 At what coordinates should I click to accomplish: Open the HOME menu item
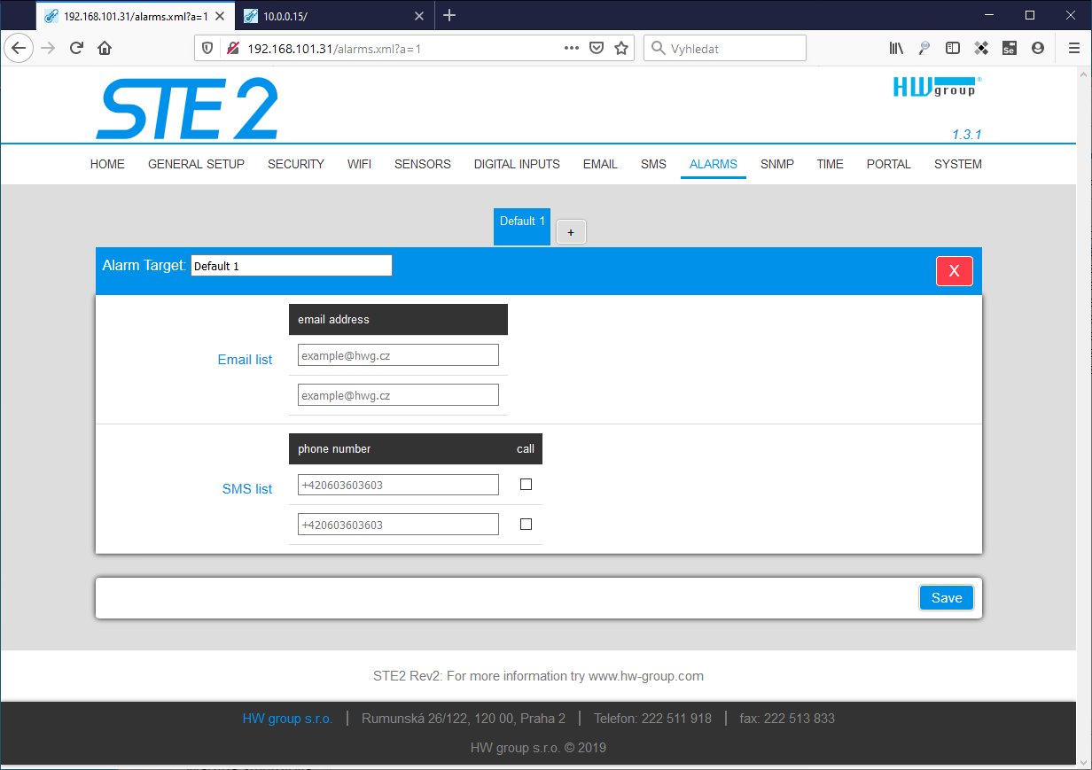coord(107,164)
